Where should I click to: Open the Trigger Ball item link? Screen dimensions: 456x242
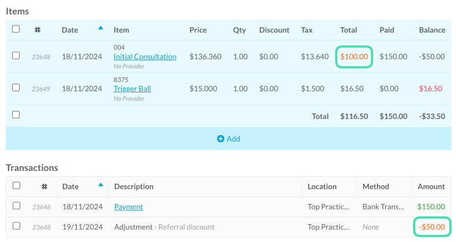click(x=132, y=89)
